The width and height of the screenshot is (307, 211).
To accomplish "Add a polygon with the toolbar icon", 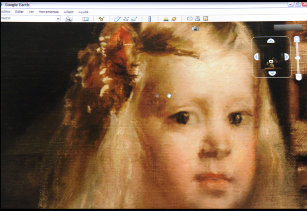I will click(117, 19).
